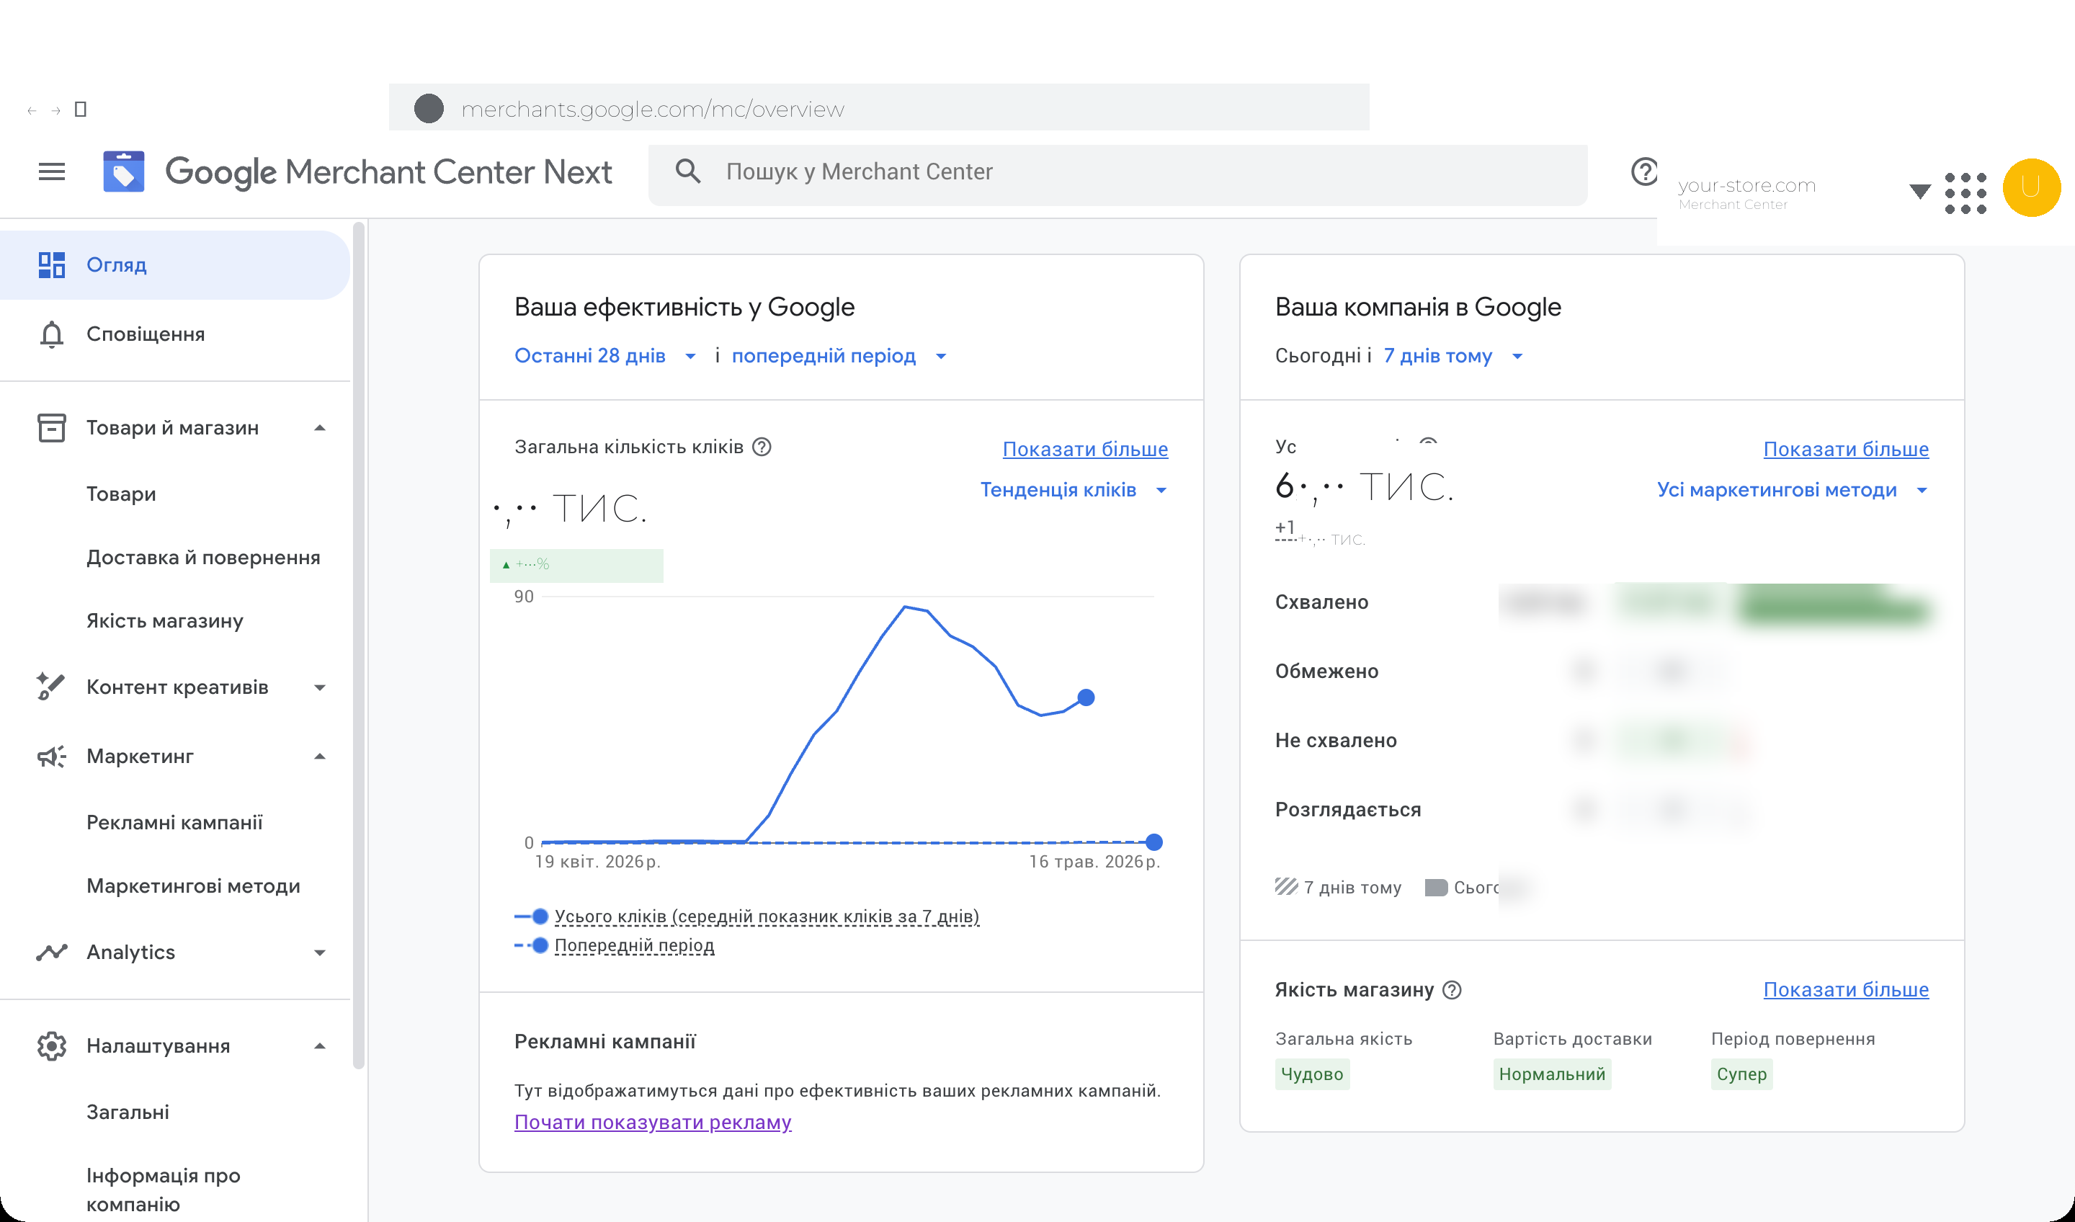Open the попередній період comparison dropdown
Image resolution: width=2075 pixels, height=1222 pixels.
tap(839, 356)
